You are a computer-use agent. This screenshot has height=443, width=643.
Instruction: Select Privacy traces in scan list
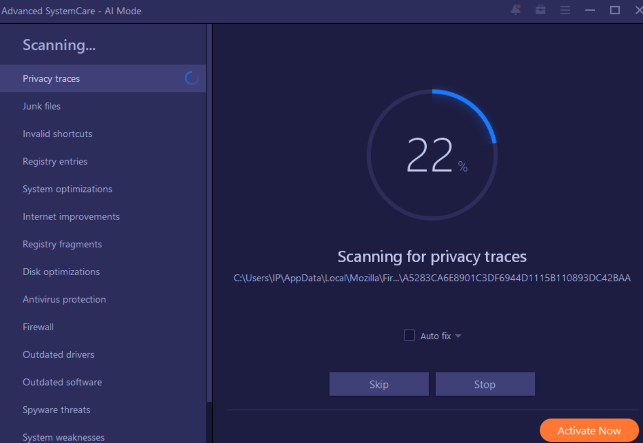[x=51, y=78]
